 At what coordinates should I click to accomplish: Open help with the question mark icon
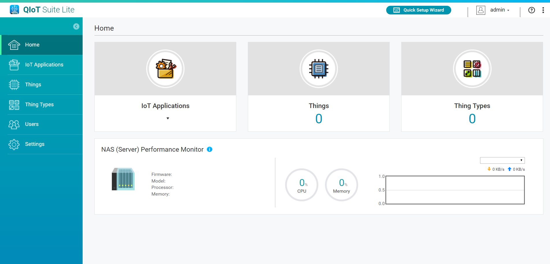point(532,10)
